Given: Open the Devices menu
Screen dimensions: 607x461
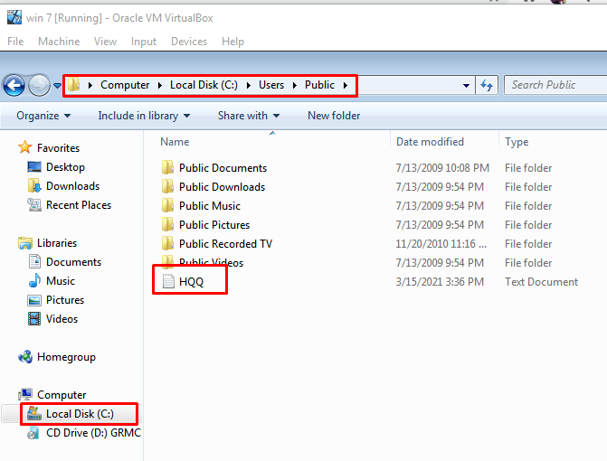Looking at the screenshot, I should (x=188, y=42).
